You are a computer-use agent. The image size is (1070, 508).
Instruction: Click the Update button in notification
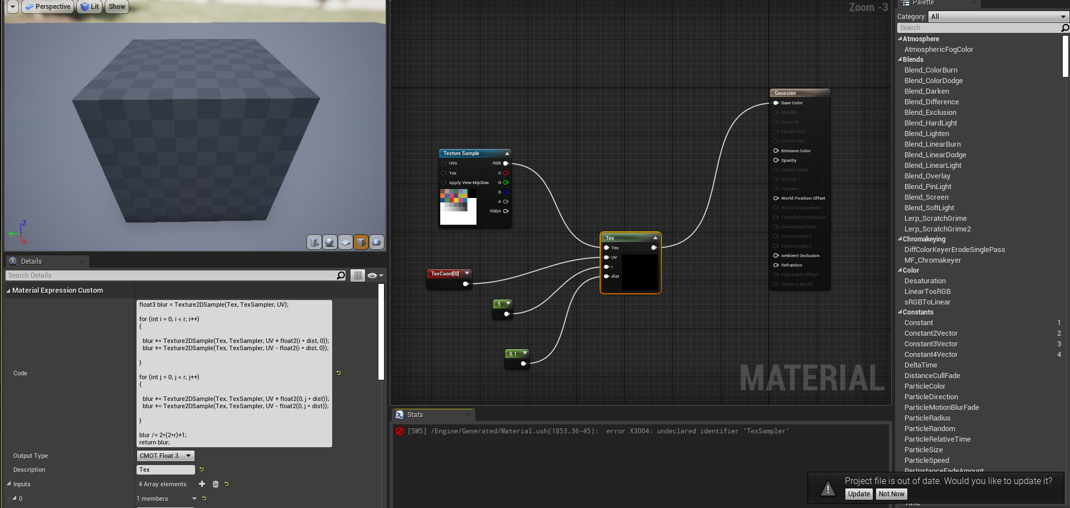point(859,494)
